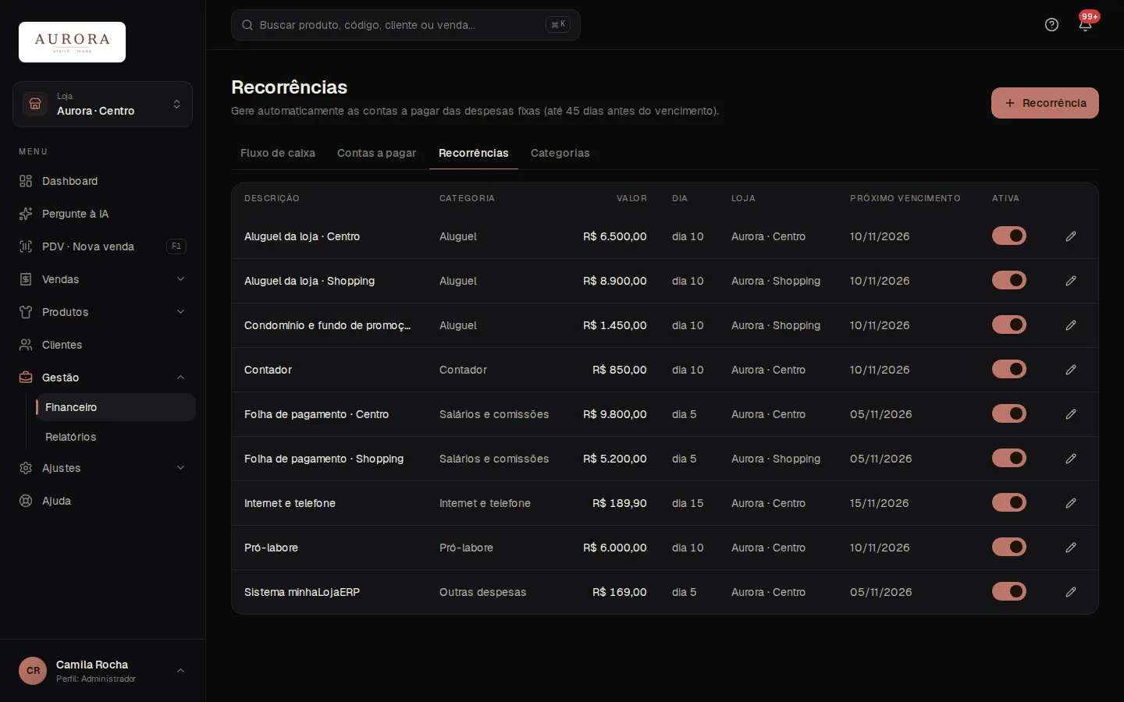Viewport: 1124px width, 702px height.
Task: Open the help circle icon in header
Action: pyautogui.click(x=1051, y=25)
